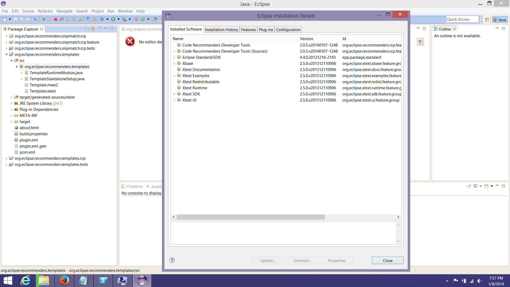Screen dimensions: 510x287
Task: Switch to the Features tab
Action: point(248,29)
